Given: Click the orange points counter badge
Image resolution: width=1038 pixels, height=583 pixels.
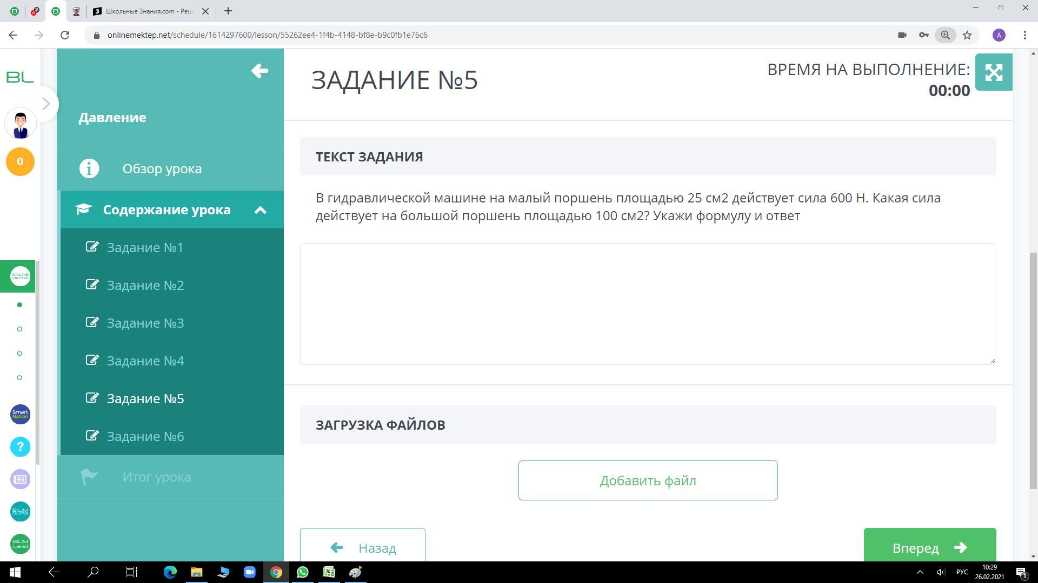Looking at the screenshot, I should (20, 161).
